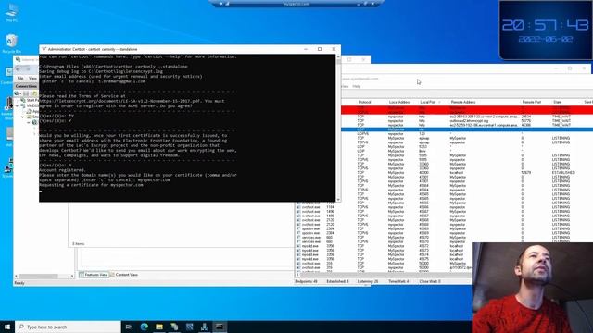
Task: Open Task View on the taskbar
Action: tap(129, 327)
